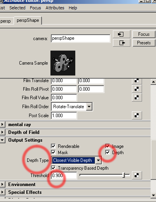
Task: Click checker map icon beside Threshold slider
Action: [x=137, y=175]
